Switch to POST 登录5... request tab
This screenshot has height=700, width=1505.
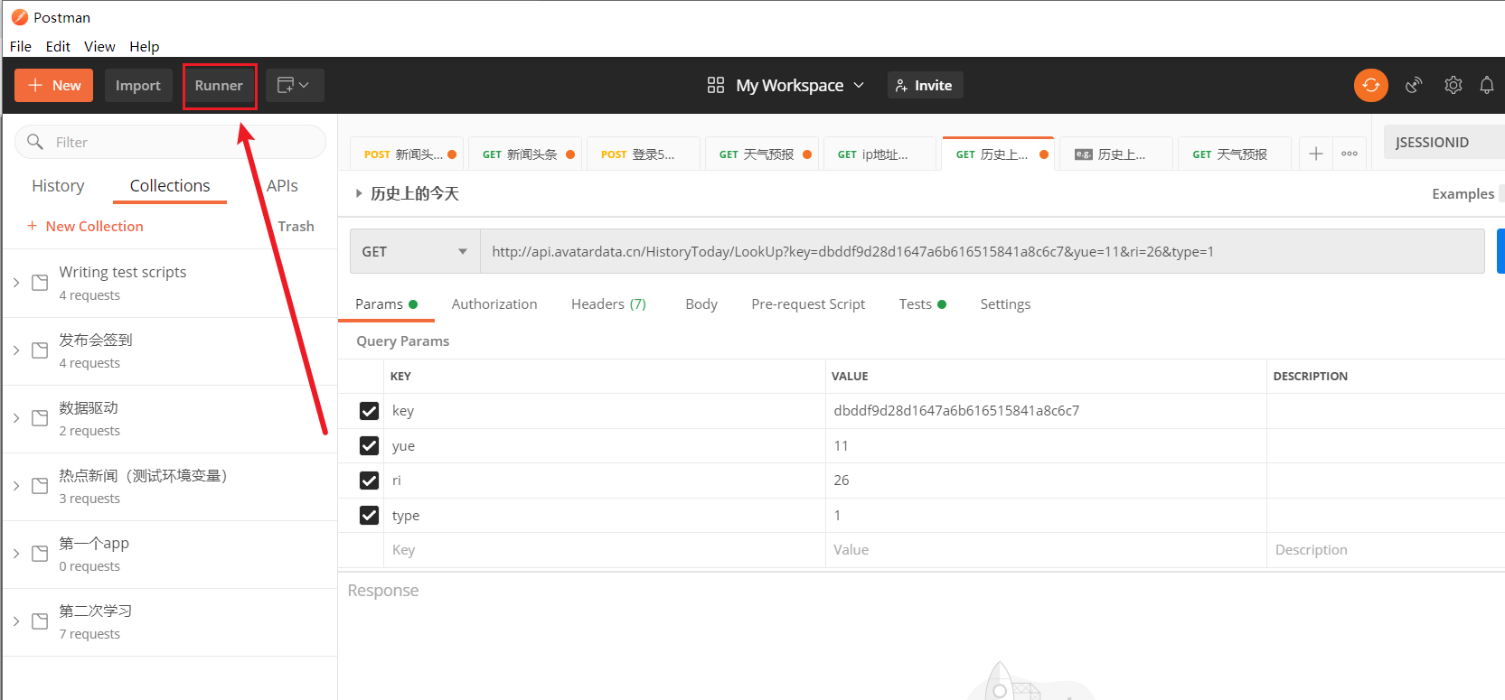click(x=644, y=154)
